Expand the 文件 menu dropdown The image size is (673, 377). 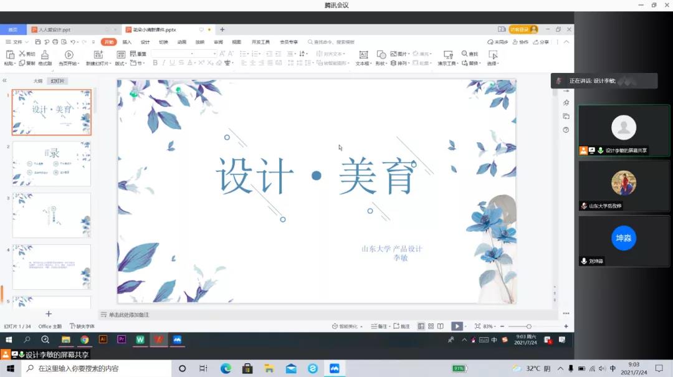pos(27,42)
